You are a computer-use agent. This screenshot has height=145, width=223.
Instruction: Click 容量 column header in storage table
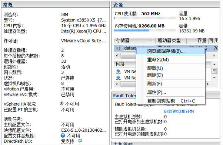197,41
